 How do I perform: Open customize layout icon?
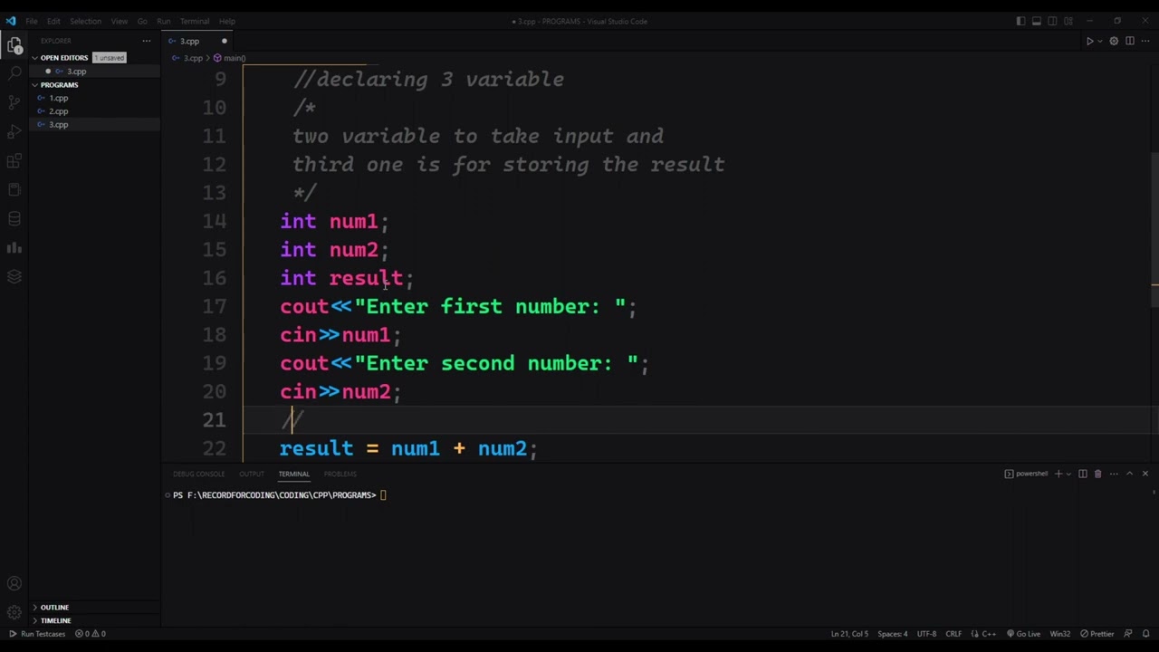tap(1068, 21)
